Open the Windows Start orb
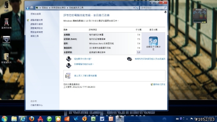217x122 pixels. pos(4,119)
